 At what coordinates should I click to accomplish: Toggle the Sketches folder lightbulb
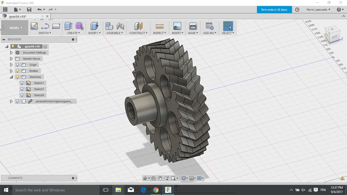(x=18, y=77)
